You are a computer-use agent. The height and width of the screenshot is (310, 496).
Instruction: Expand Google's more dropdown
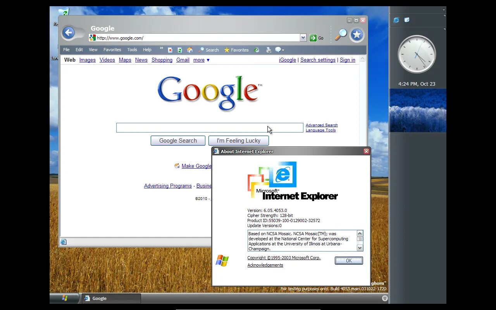(x=201, y=60)
